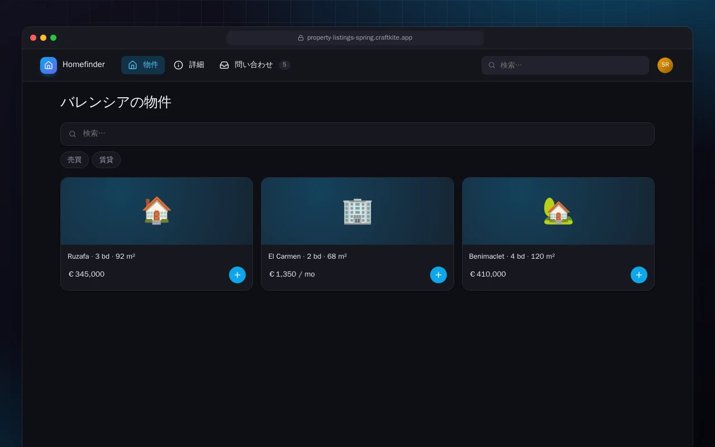Screen dimensions: 715x447
Task: Toggle the 賃貸 filter chip
Action: coord(106,160)
